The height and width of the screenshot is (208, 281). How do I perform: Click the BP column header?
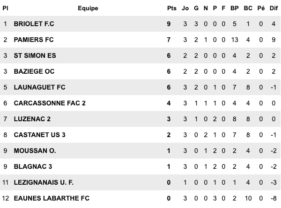pos(235,8)
